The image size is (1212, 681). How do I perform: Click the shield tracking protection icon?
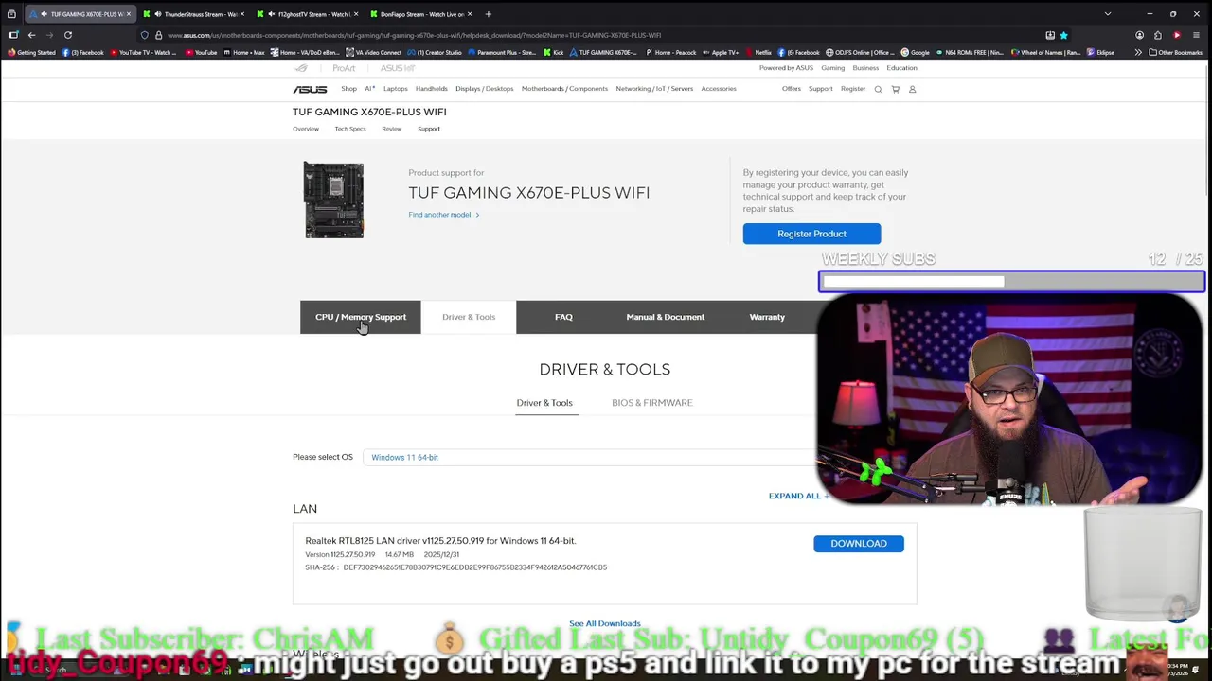click(x=145, y=35)
